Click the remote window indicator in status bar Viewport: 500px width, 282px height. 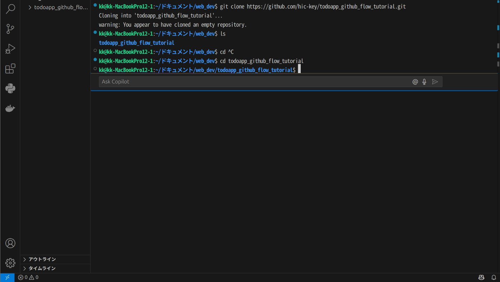[x=7, y=277]
